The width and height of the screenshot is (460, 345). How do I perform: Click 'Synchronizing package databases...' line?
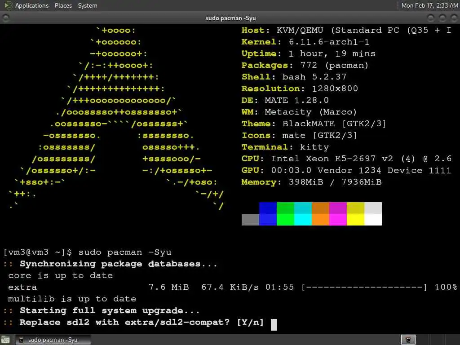tap(118, 264)
